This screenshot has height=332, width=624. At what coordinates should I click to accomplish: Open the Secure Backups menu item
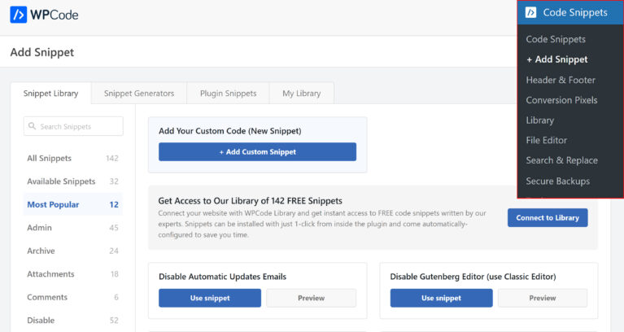click(x=557, y=181)
